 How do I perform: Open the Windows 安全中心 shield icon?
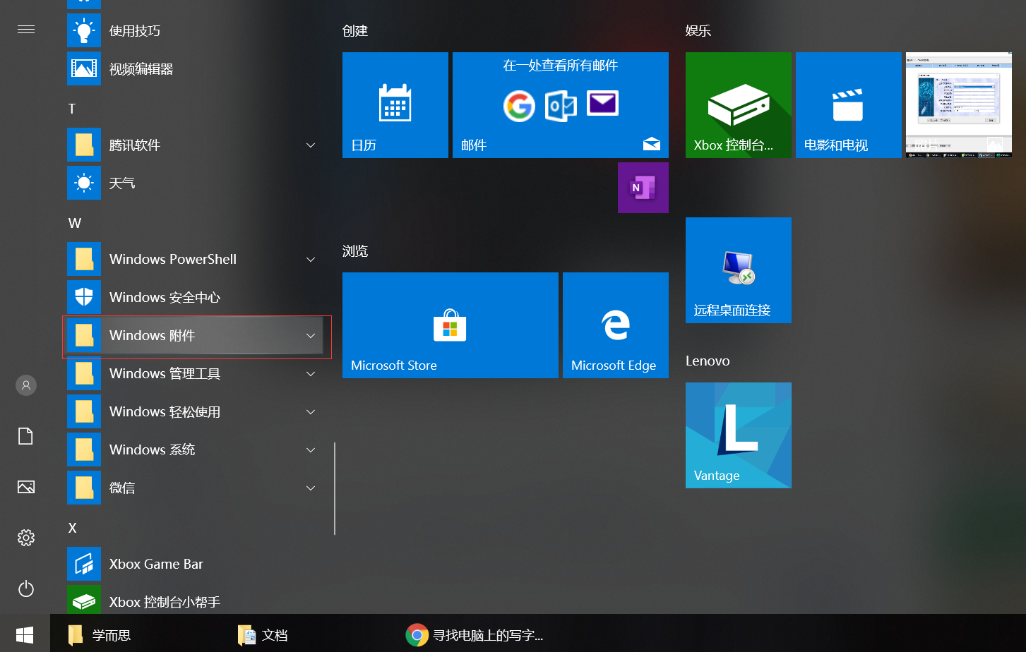pos(84,297)
